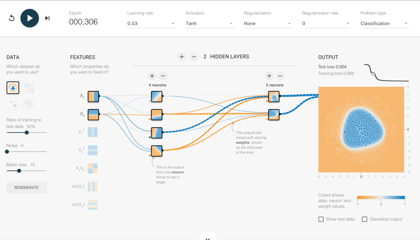Enable the X1 squared feature
420x240 pixels.
point(93,132)
